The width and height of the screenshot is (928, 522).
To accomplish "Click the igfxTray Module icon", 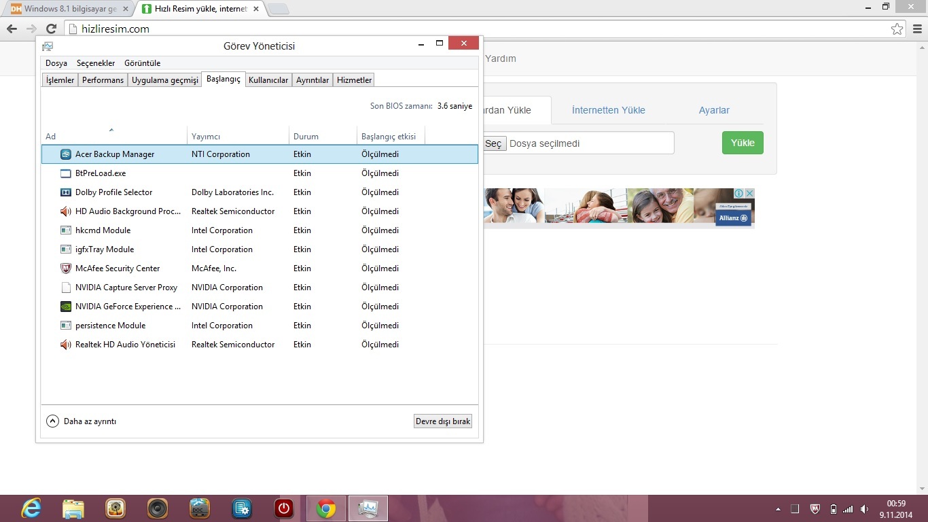I will 66,249.
